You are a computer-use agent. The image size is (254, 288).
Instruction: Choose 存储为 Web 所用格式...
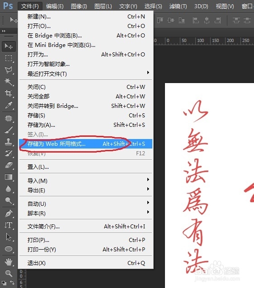pos(86,144)
